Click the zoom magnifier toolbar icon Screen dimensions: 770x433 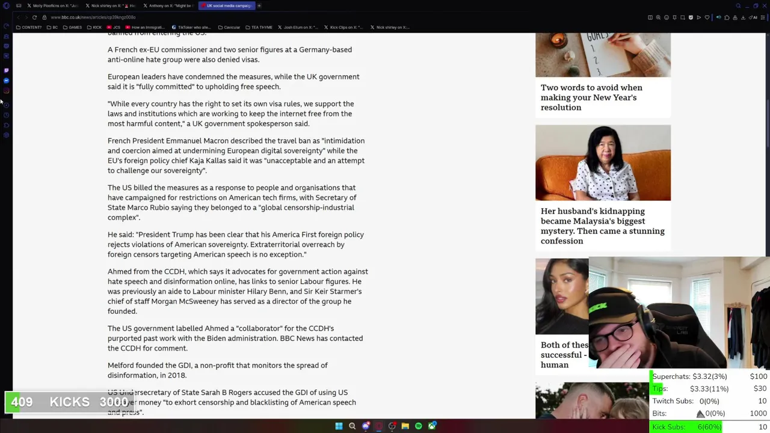[x=658, y=17]
